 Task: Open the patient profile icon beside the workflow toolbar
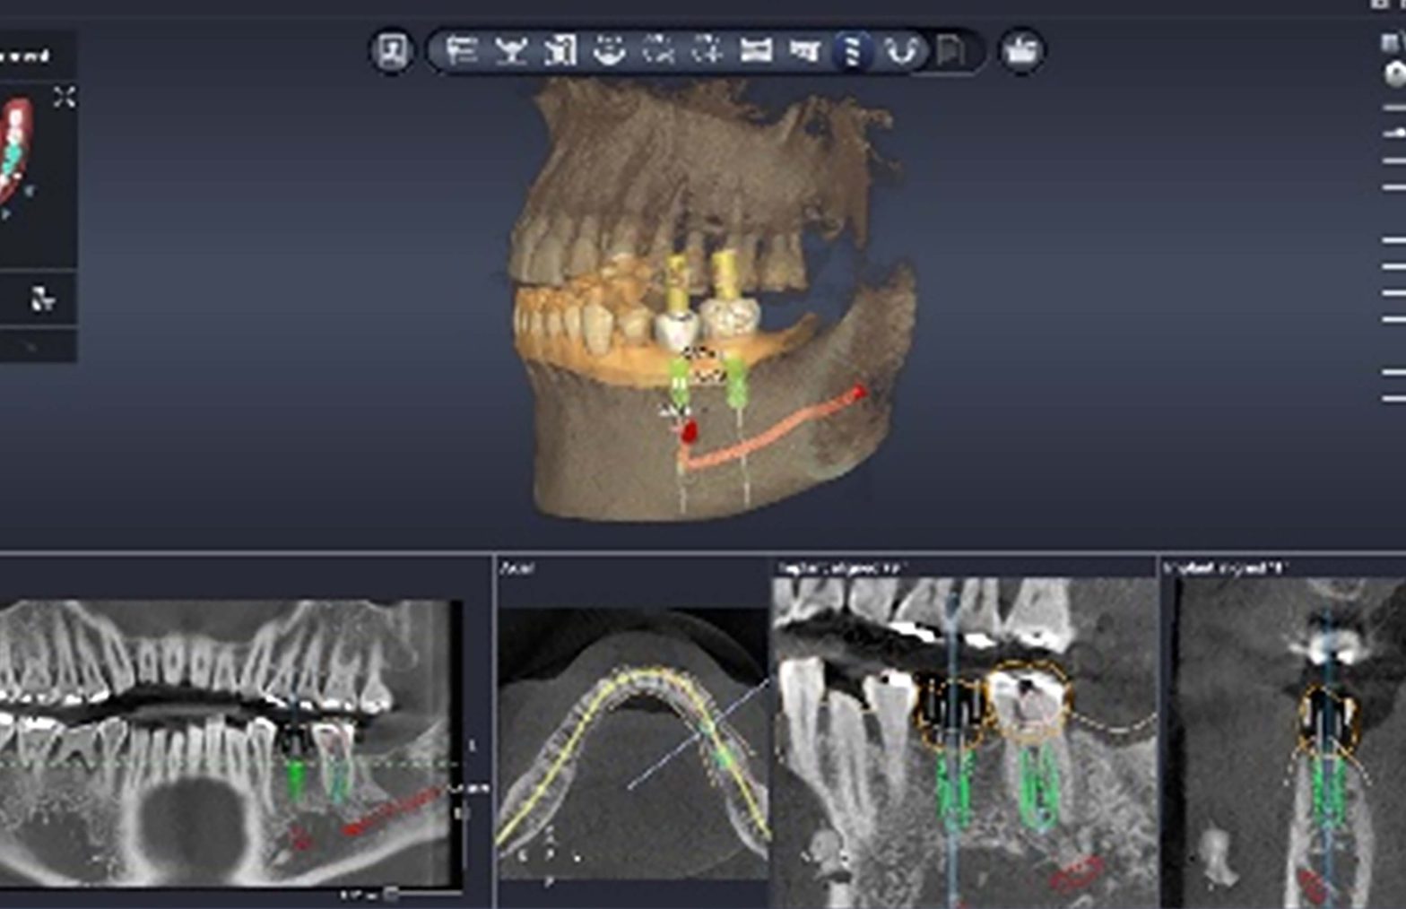392,51
